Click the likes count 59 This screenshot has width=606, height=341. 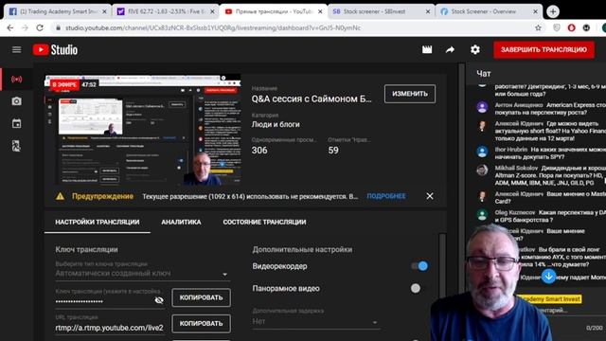333,150
